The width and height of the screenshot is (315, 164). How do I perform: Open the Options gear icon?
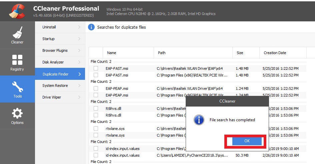(x=17, y=113)
